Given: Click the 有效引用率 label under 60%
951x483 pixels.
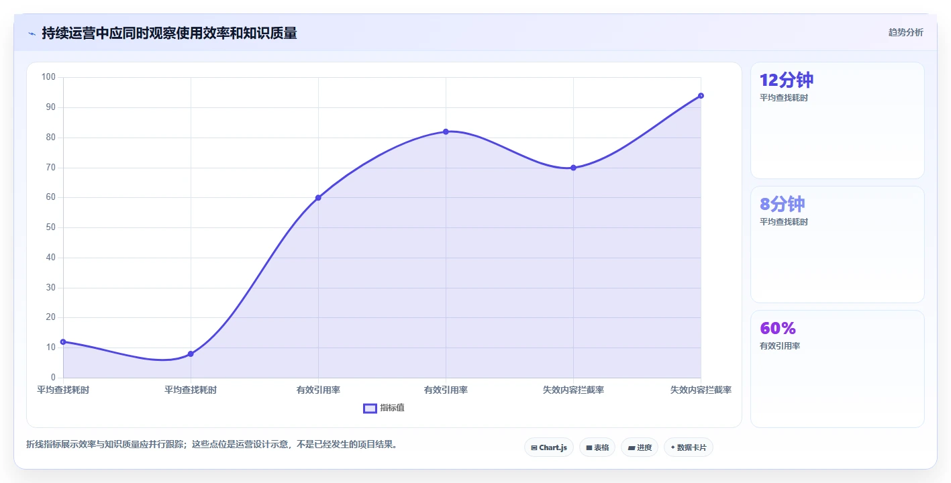Looking at the screenshot, I should click(780, 346).
